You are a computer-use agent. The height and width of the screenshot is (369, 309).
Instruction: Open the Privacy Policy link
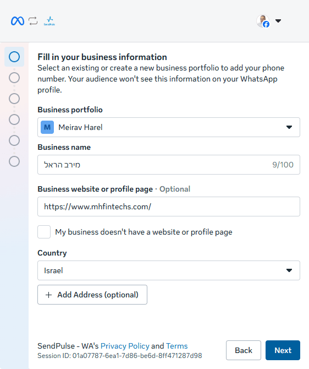point(125,346)
